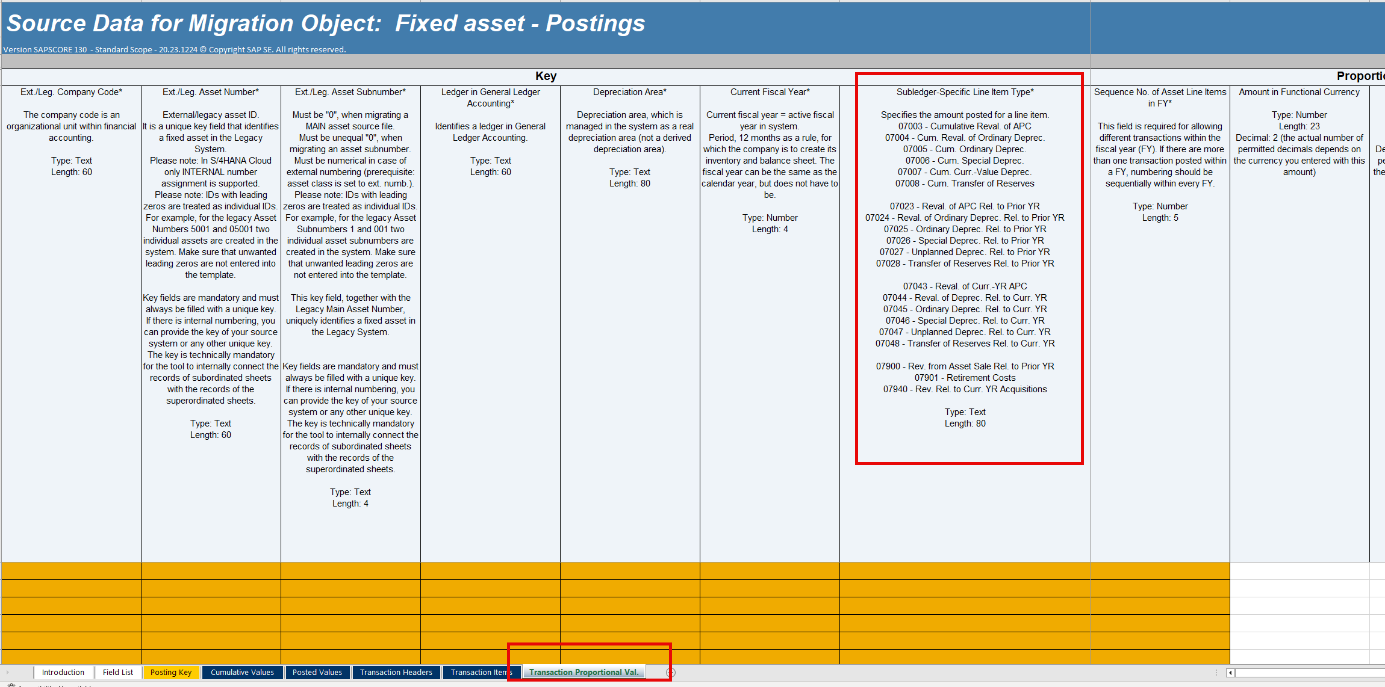The width and height of the screenshot is (1385, 687).
Task: Add a new sheet with the plus icon
Action: coord(671,672)
